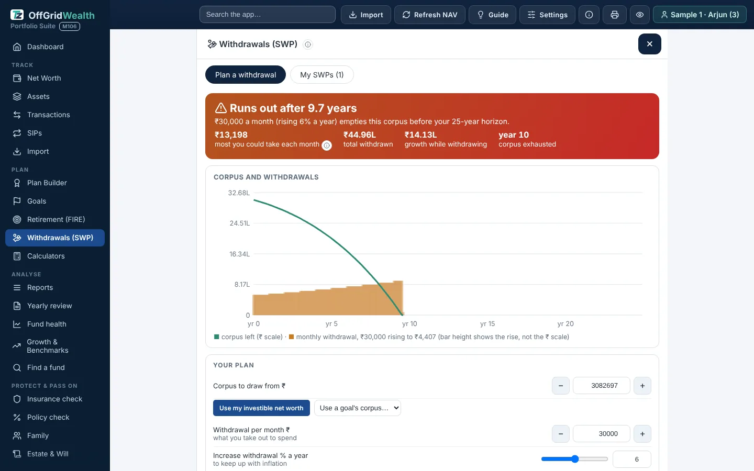Open Settings from top toolbar
This screenshot has width=754, height=471.
547,15
